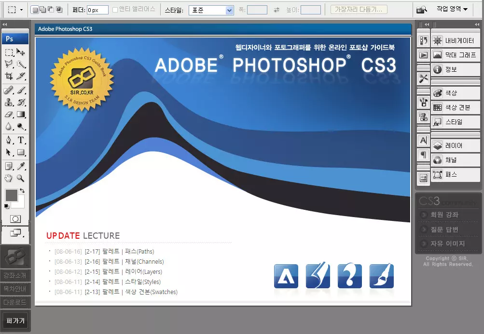Open the 작업 영역 workspace dropdown
Image resolution: width=484 pixels, height=334 pixels.
click(452, 9)
